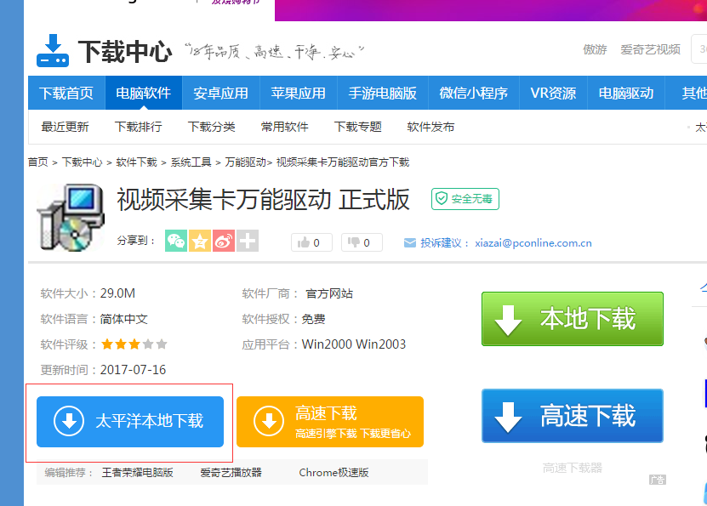Click the arrow icon on the orange 高速下载 button

click(x=271, y=422)
